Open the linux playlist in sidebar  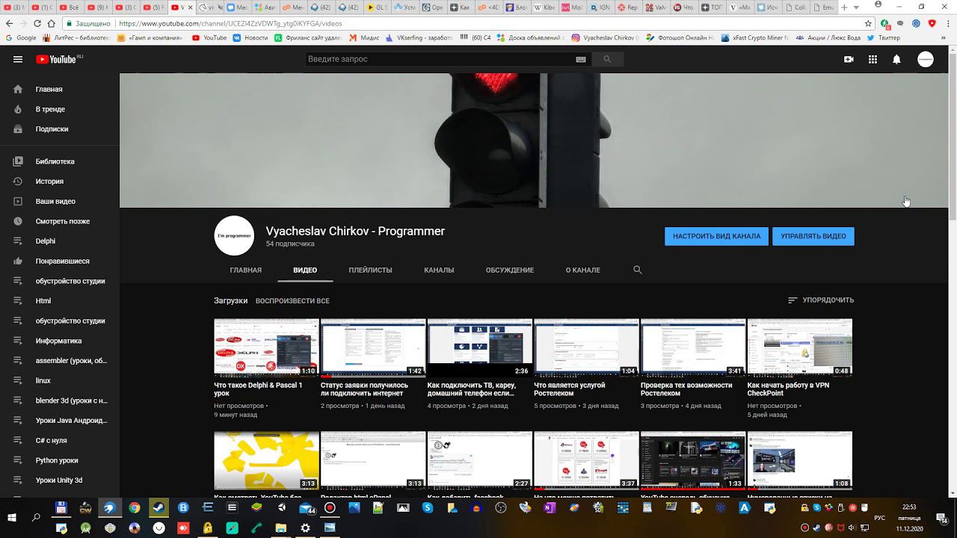coord(60,380)
